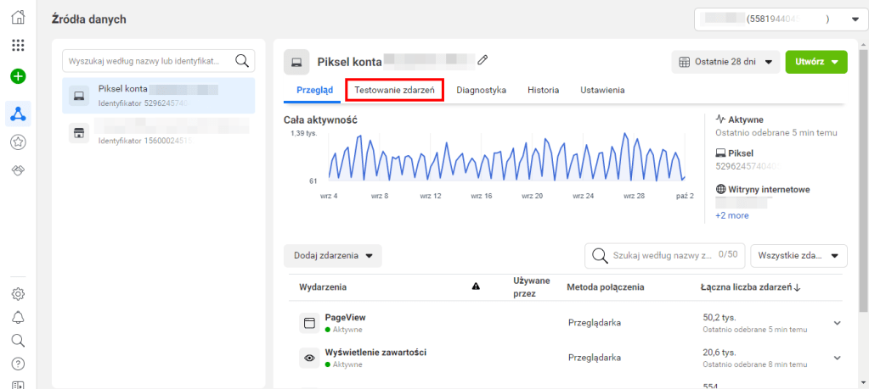This screenshot has height=389, width=869.
Task: Click the notifications bell icon
Action: (x=18, y=318)
